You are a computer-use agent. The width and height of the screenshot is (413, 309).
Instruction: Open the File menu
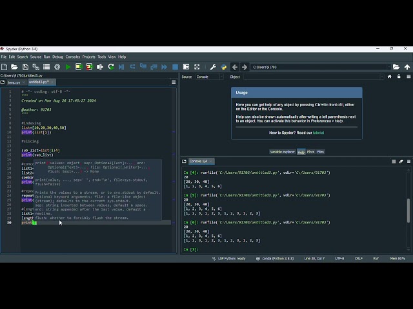pyautogui.click(x=4, y=57)
